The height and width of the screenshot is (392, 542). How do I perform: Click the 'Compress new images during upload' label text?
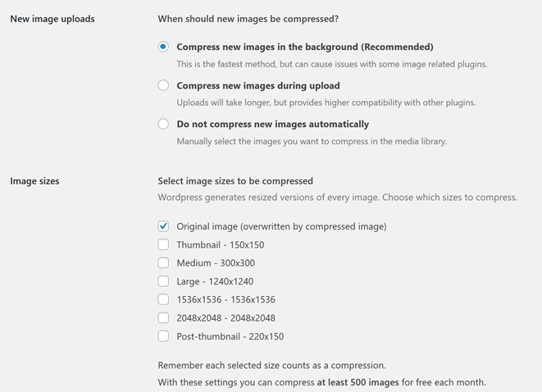(258, 86)
